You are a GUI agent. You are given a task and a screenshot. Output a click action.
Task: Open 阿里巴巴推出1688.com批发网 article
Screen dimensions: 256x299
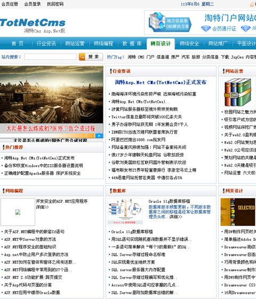coord(138,140)
